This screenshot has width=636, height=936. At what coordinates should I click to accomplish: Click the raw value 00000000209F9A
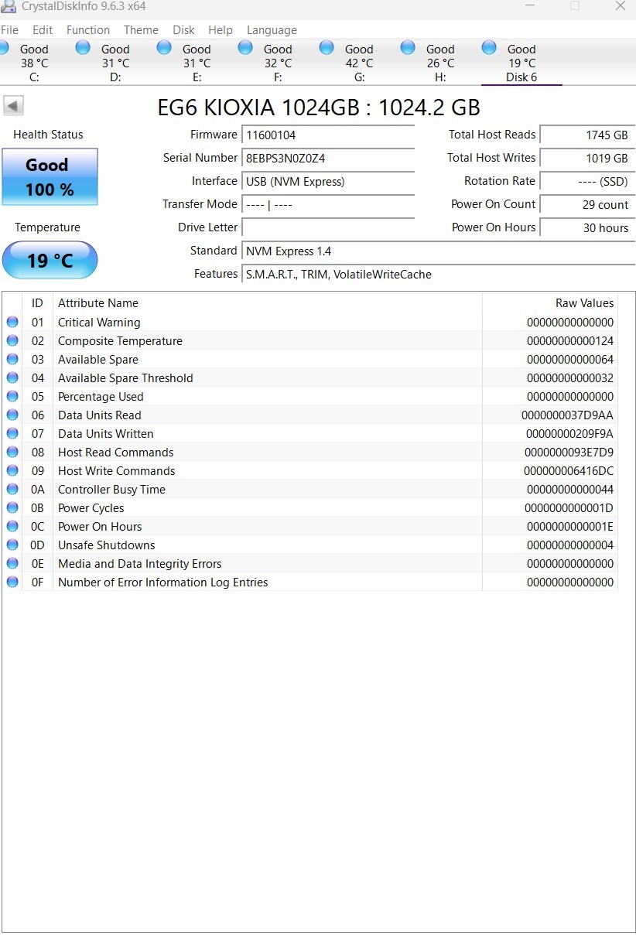569,434
